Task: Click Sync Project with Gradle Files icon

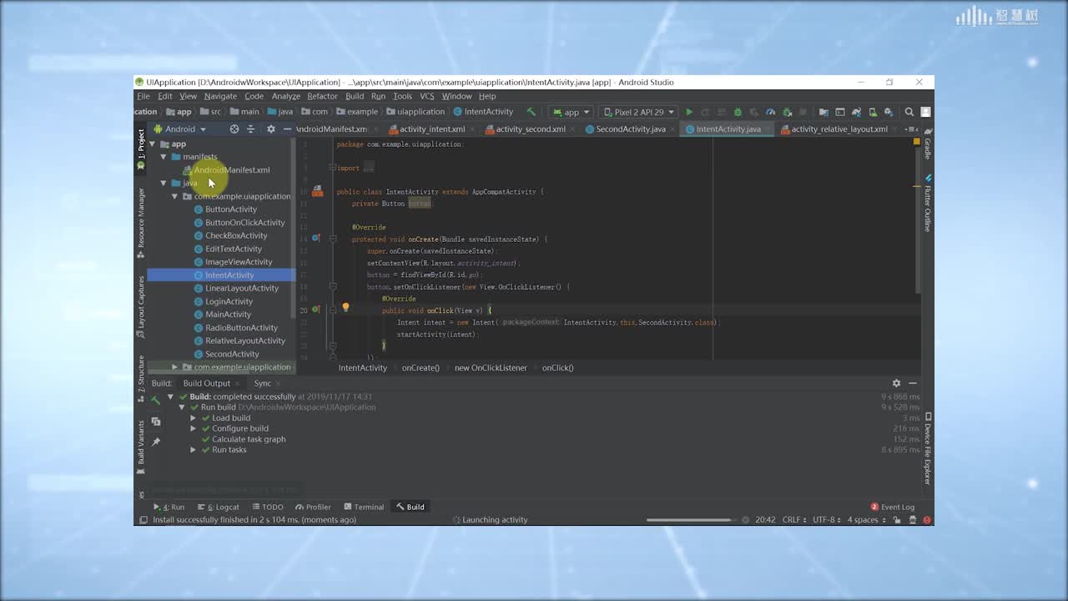Action: (x=857, y=112)
